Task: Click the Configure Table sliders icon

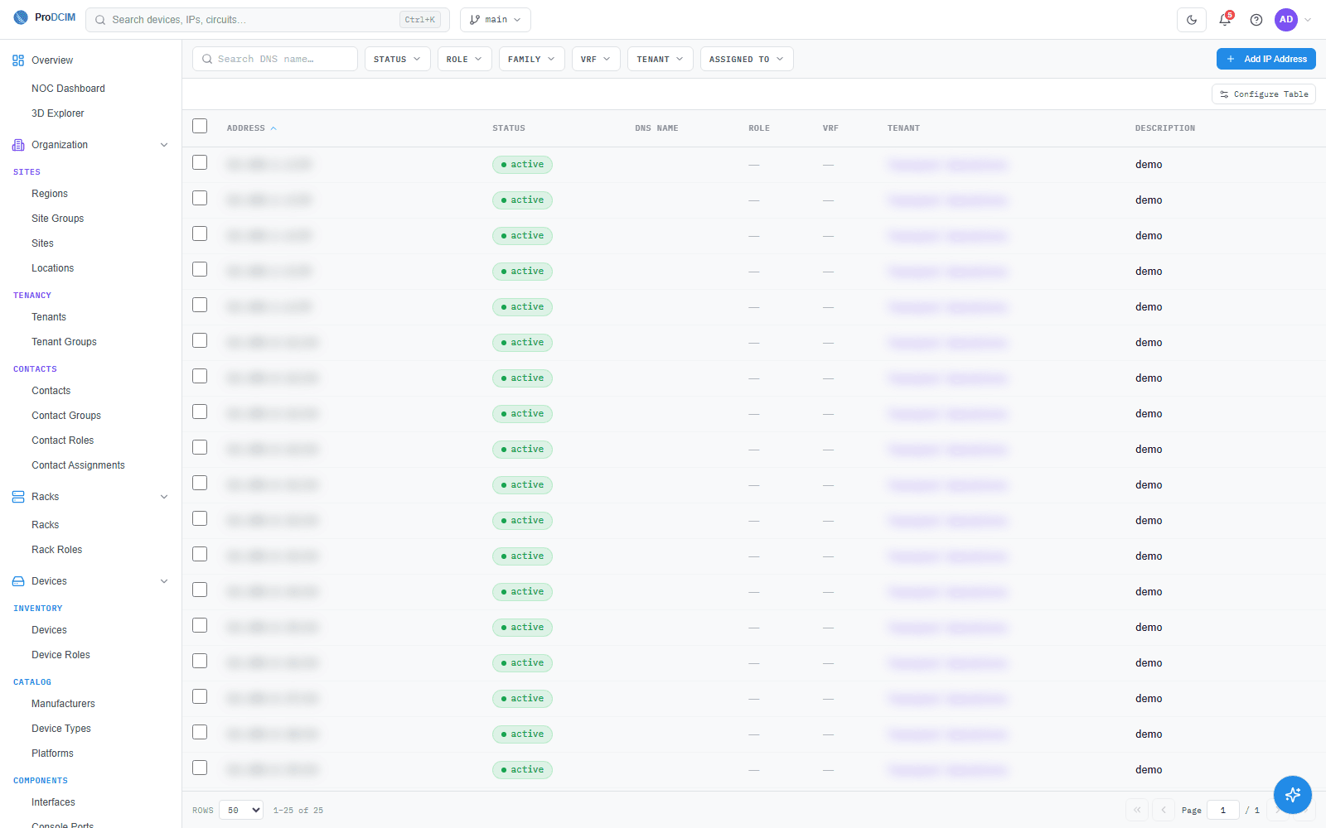Action: [1224, 94]
